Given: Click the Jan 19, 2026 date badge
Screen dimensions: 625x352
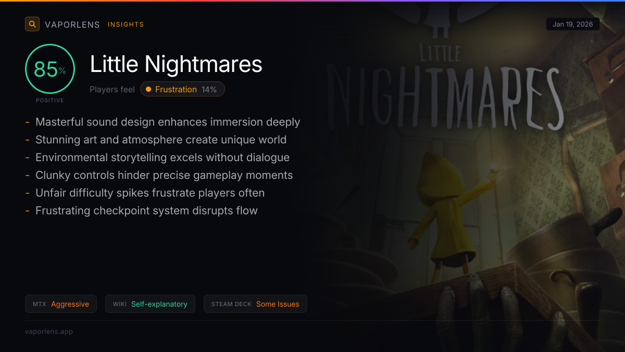Looking at the screenshot, I should pos(573,24).
